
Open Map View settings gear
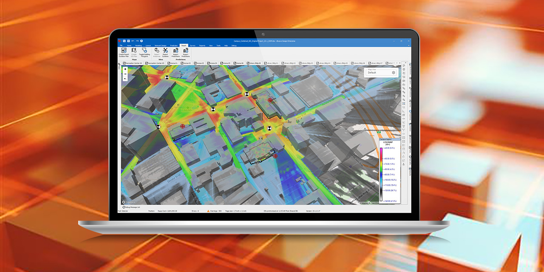pyautogui.click(x=394, y=73)
